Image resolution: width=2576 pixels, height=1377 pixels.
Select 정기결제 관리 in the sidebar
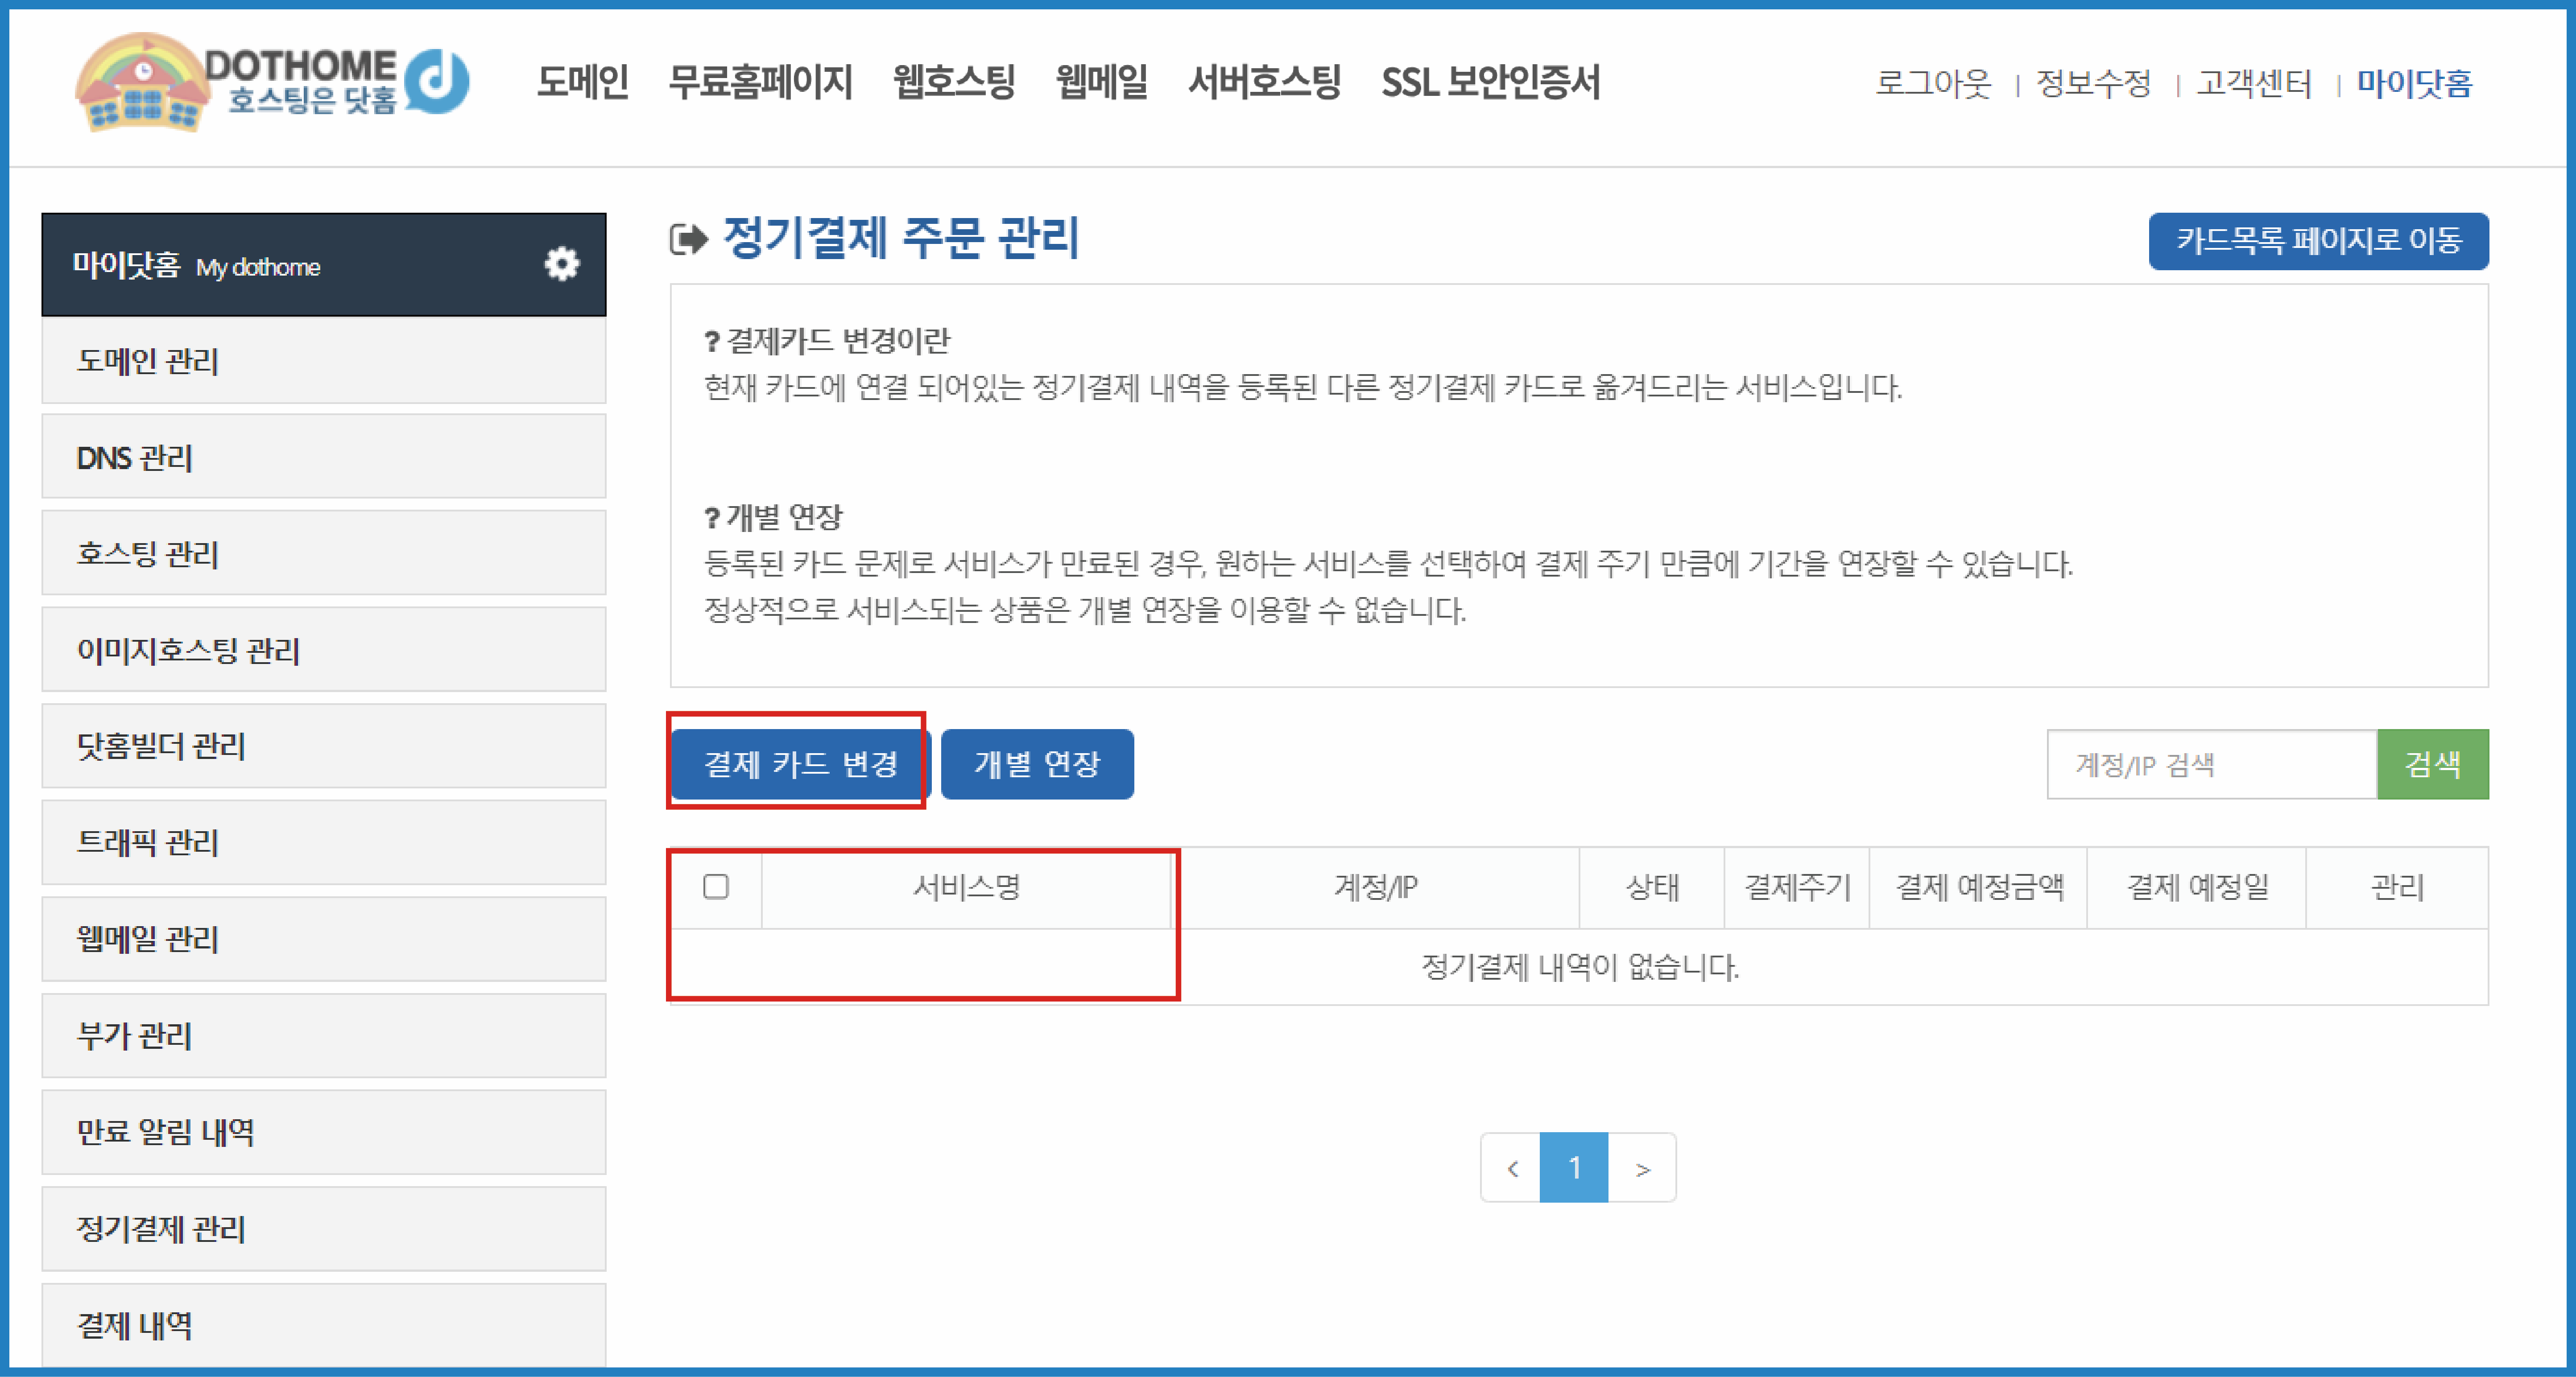tap(323, 1229)
